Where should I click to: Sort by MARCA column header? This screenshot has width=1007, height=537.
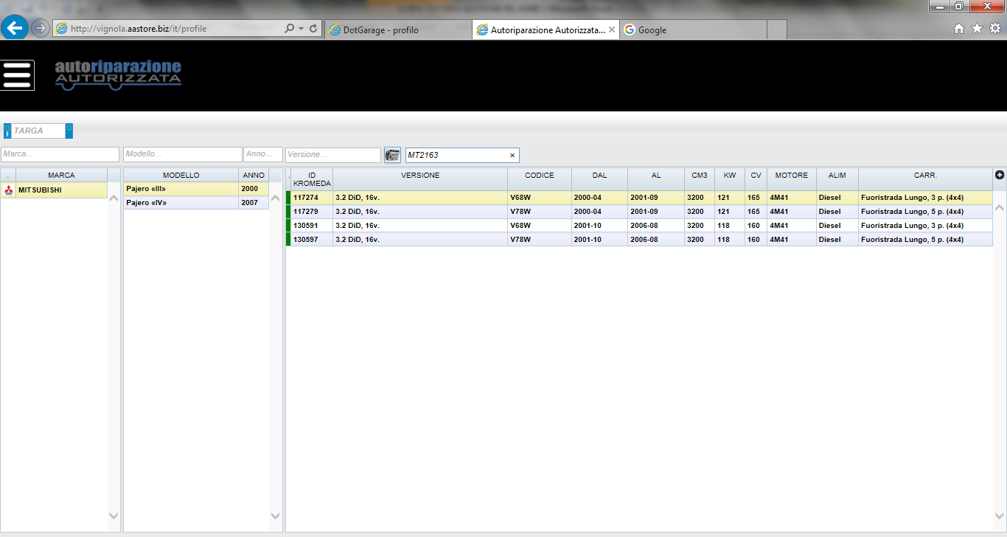[61, 176]
